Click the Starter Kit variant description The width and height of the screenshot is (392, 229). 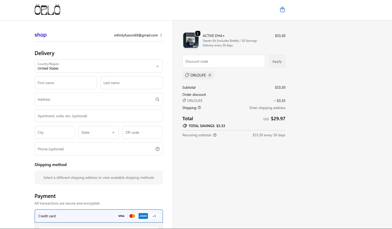point(230,41)
